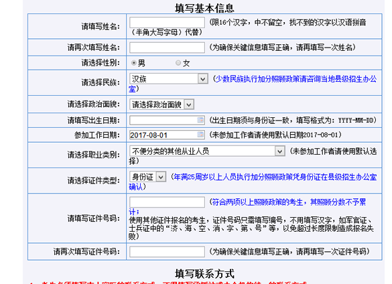Click the 请填写姓名 name input field
The width and height of the screenshot is (392, 284).
167,23
